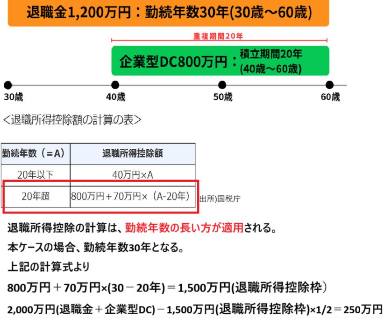Select the 20年以下 table cell
Screen dimensions: 384x318
point(36,175)
